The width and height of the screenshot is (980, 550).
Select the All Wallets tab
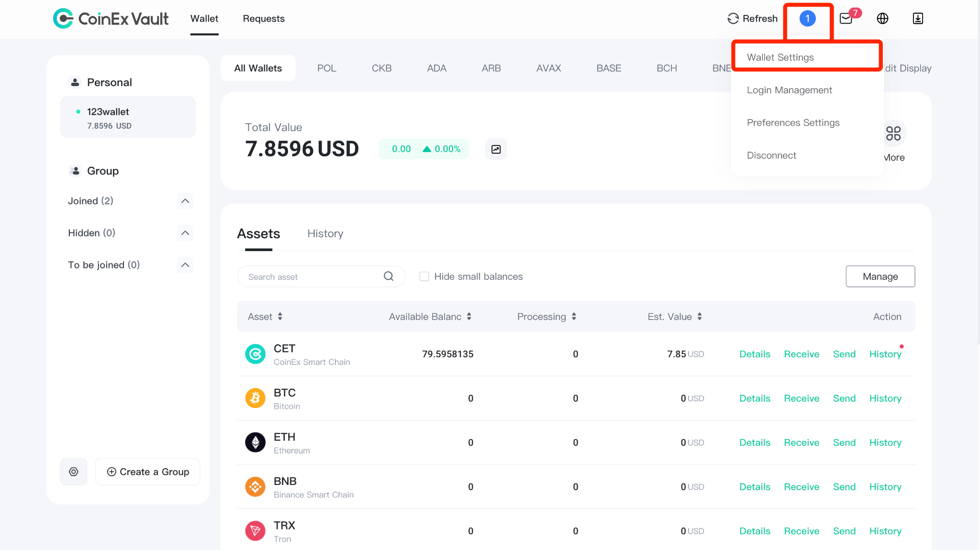point(258,68)
